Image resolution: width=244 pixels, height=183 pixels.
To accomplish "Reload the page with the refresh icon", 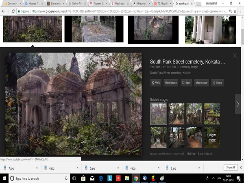I will 13,11.
